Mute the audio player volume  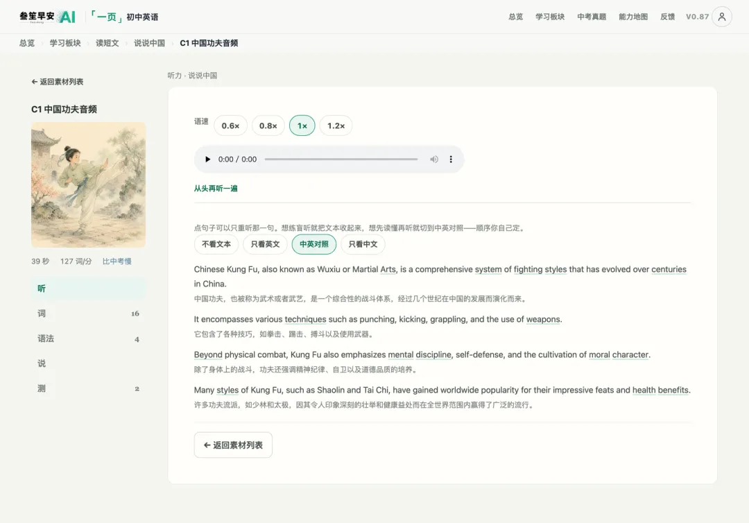coord(433,159)
